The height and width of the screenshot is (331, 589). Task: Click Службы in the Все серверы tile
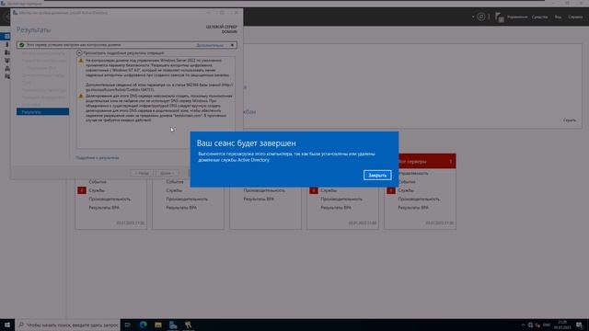tap(406, 190)
